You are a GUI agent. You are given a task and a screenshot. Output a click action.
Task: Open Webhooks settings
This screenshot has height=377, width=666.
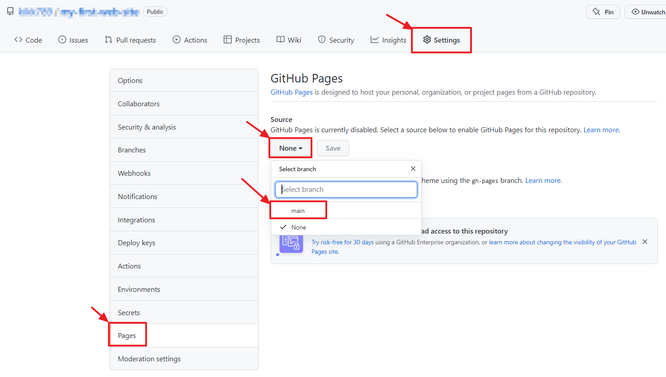(x=184, y=173)
